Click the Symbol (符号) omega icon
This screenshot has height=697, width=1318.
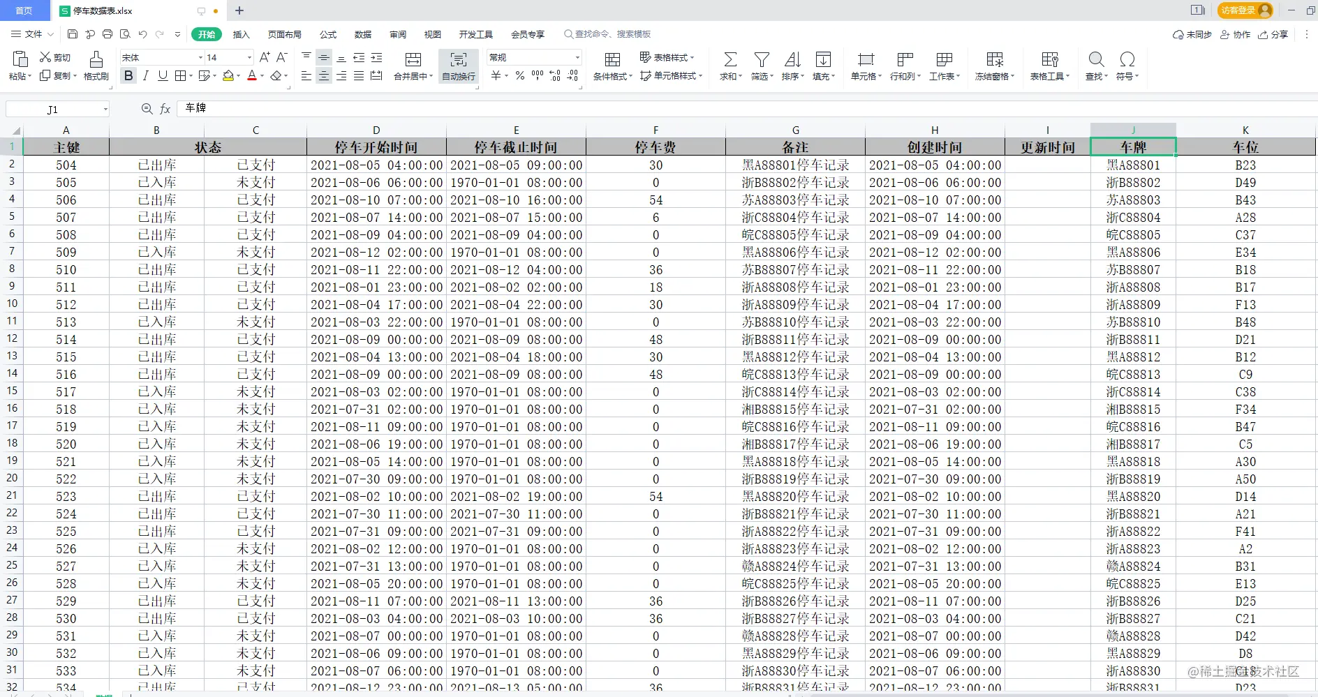click(1127, 59)
